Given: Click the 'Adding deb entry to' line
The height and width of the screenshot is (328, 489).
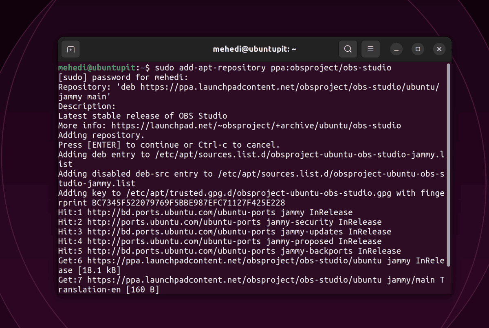Looking at the screenshot, I should coord(251,155).
